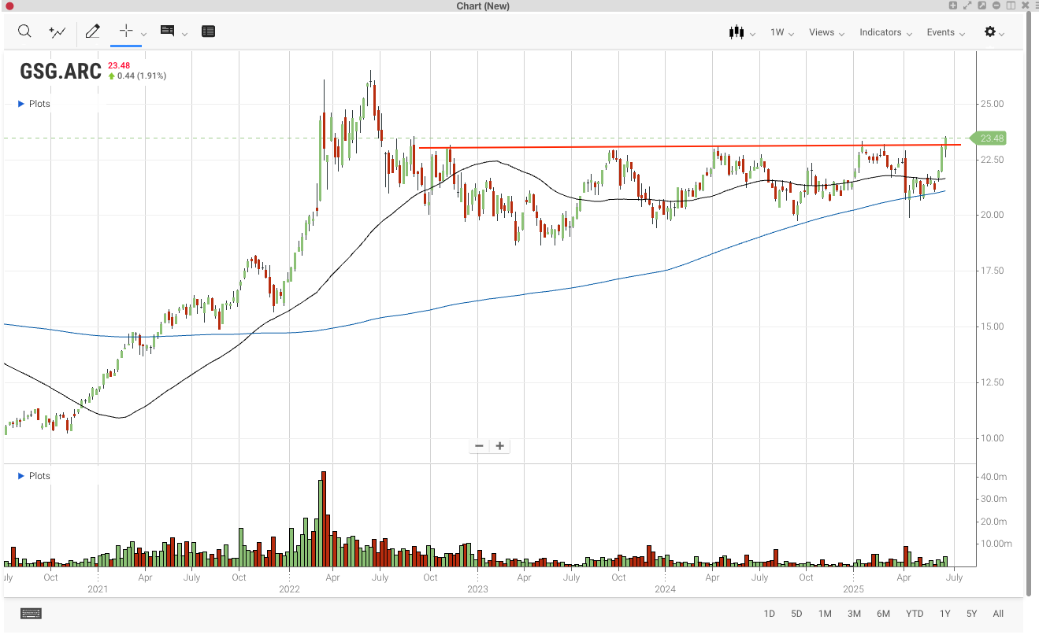Open the Views menu
This screenshot has height=642, width=1039.
click(826, 32)
